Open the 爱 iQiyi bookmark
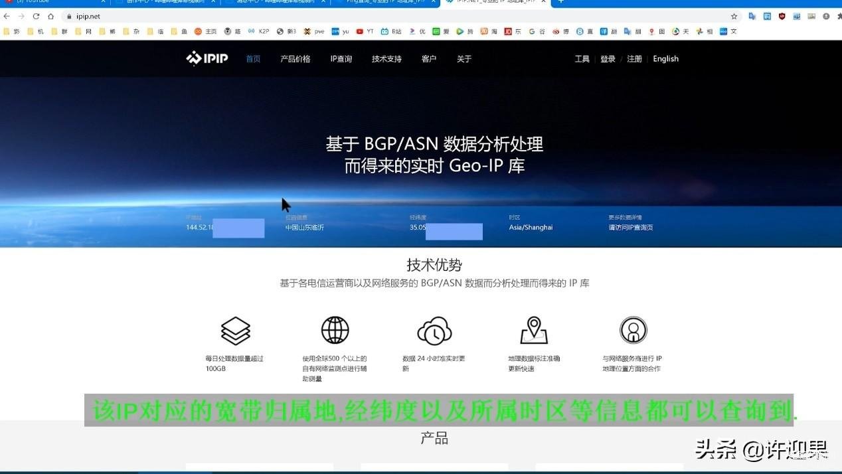This screenshot has width=842, height=474. click(441, 31)
